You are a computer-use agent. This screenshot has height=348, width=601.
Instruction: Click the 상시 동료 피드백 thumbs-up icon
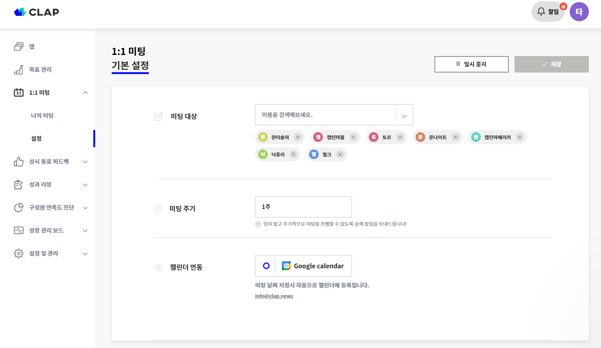click(19, 162)
